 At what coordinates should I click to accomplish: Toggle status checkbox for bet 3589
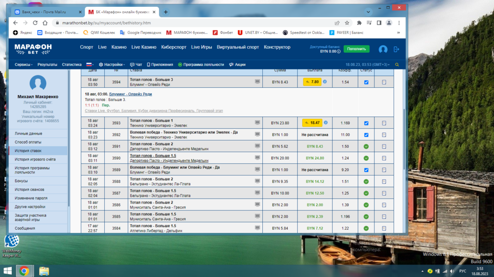pyautogui.click(x=366, y=170)
